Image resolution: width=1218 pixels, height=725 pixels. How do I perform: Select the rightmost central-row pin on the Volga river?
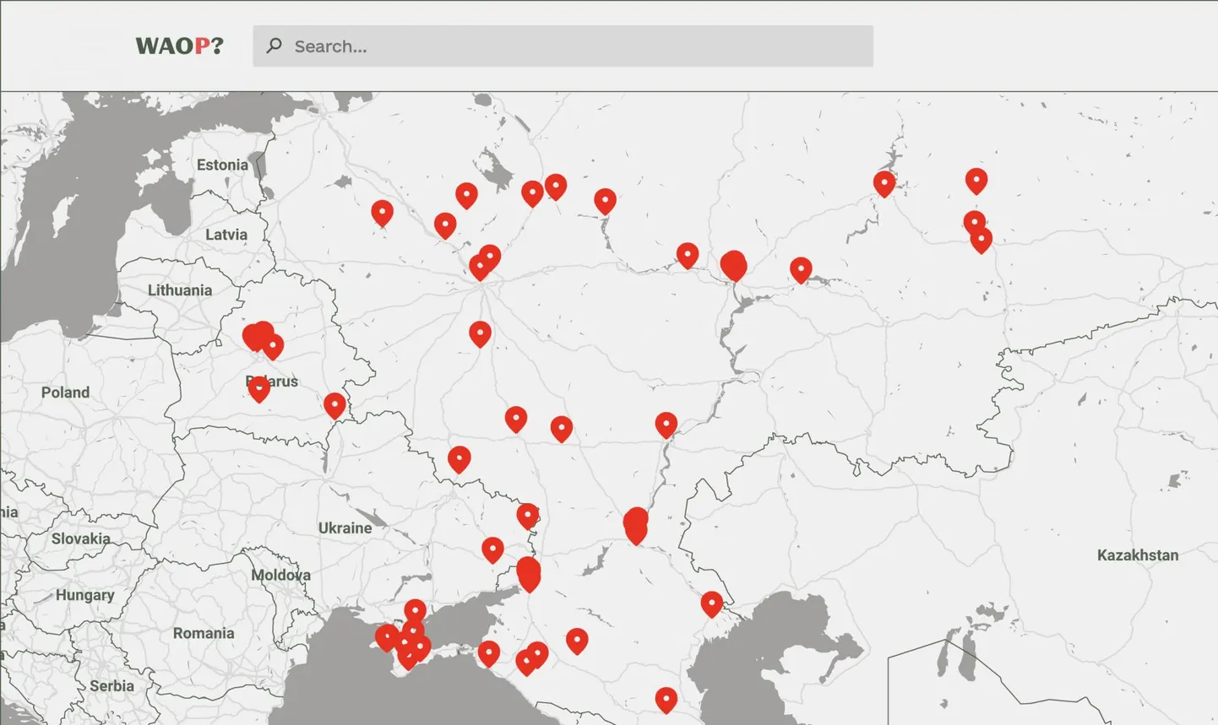(x=666, y=425)
